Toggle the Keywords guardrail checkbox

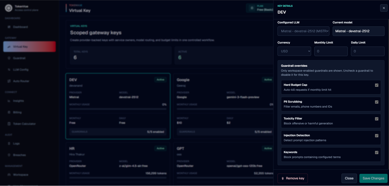(x=377, y=152)
